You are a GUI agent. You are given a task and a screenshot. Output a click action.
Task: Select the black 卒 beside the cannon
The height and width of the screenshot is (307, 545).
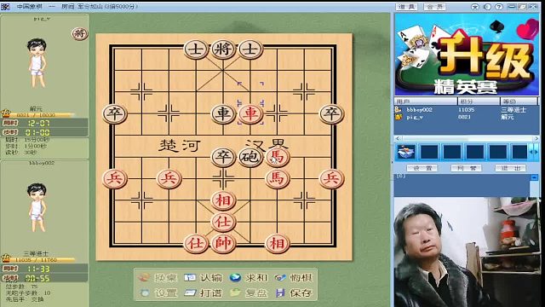(223, 157)
